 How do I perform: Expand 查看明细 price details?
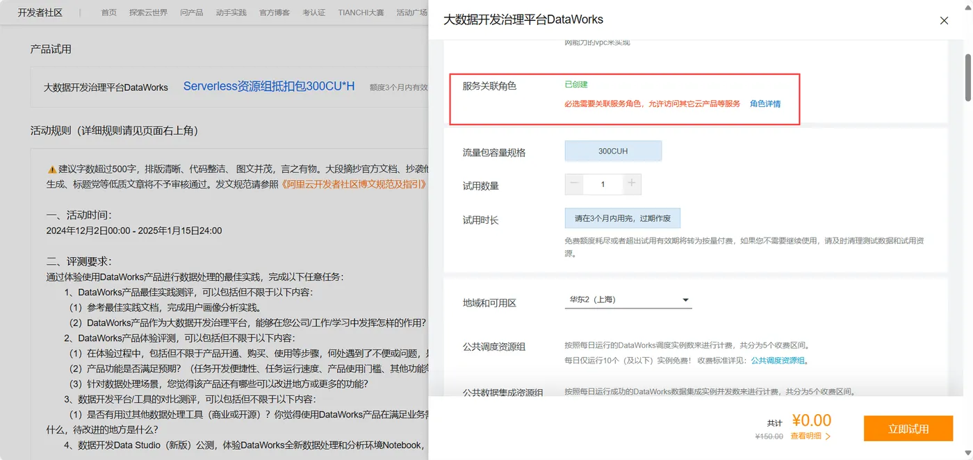(810, 436)
